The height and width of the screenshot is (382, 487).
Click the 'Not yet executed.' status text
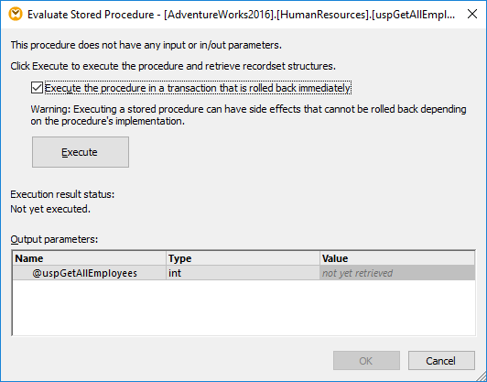click(50, 209)
